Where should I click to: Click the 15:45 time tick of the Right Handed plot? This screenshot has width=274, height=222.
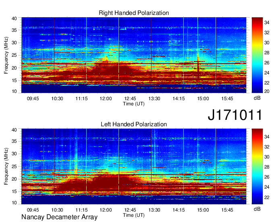(227, 99)
